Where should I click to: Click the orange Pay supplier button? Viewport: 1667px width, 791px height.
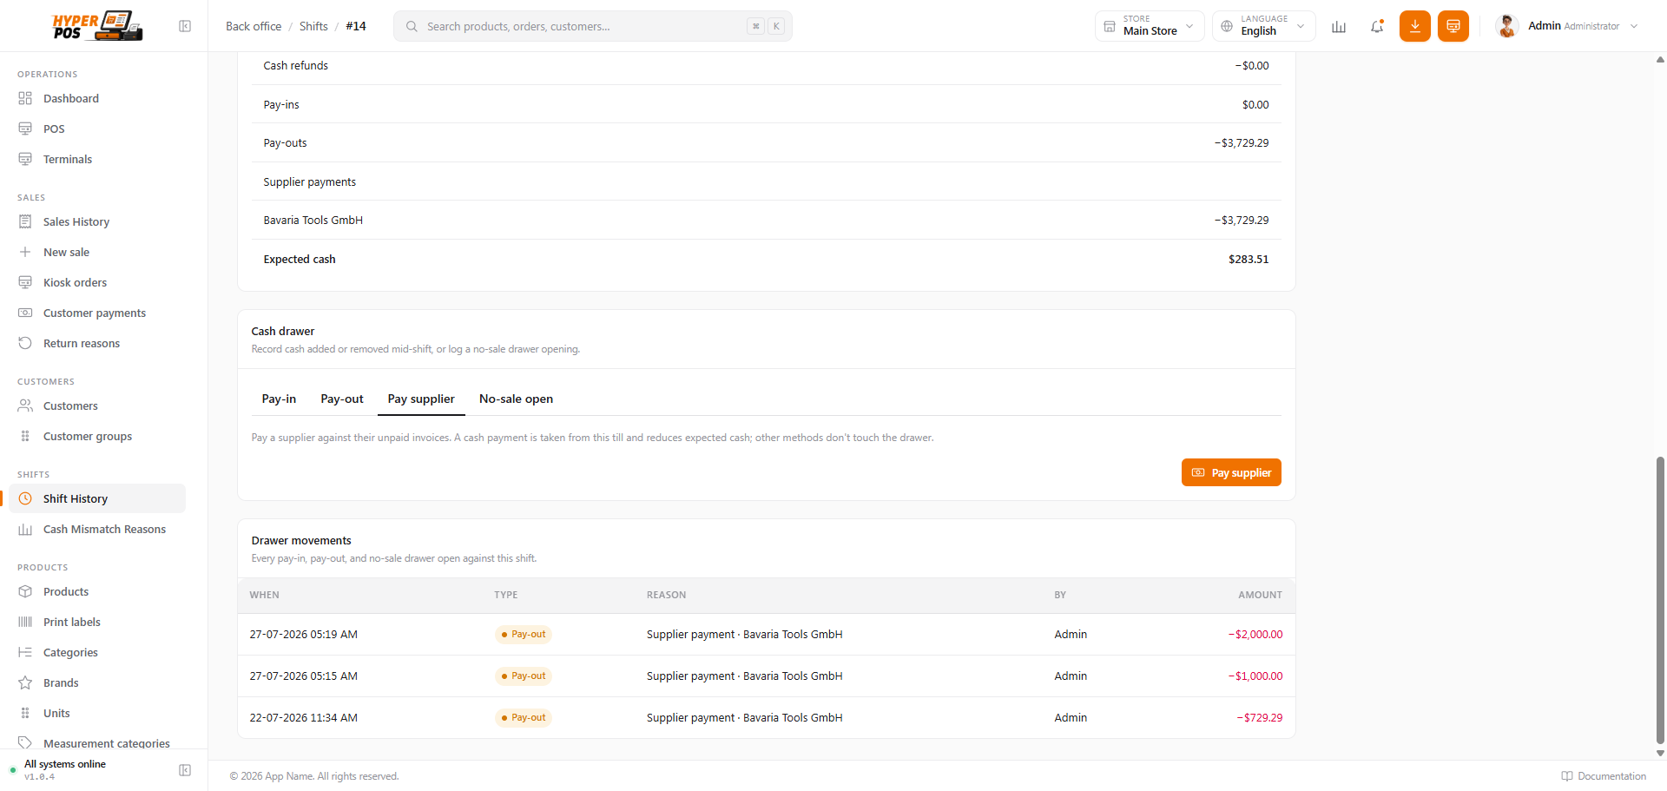[1231, 472]
